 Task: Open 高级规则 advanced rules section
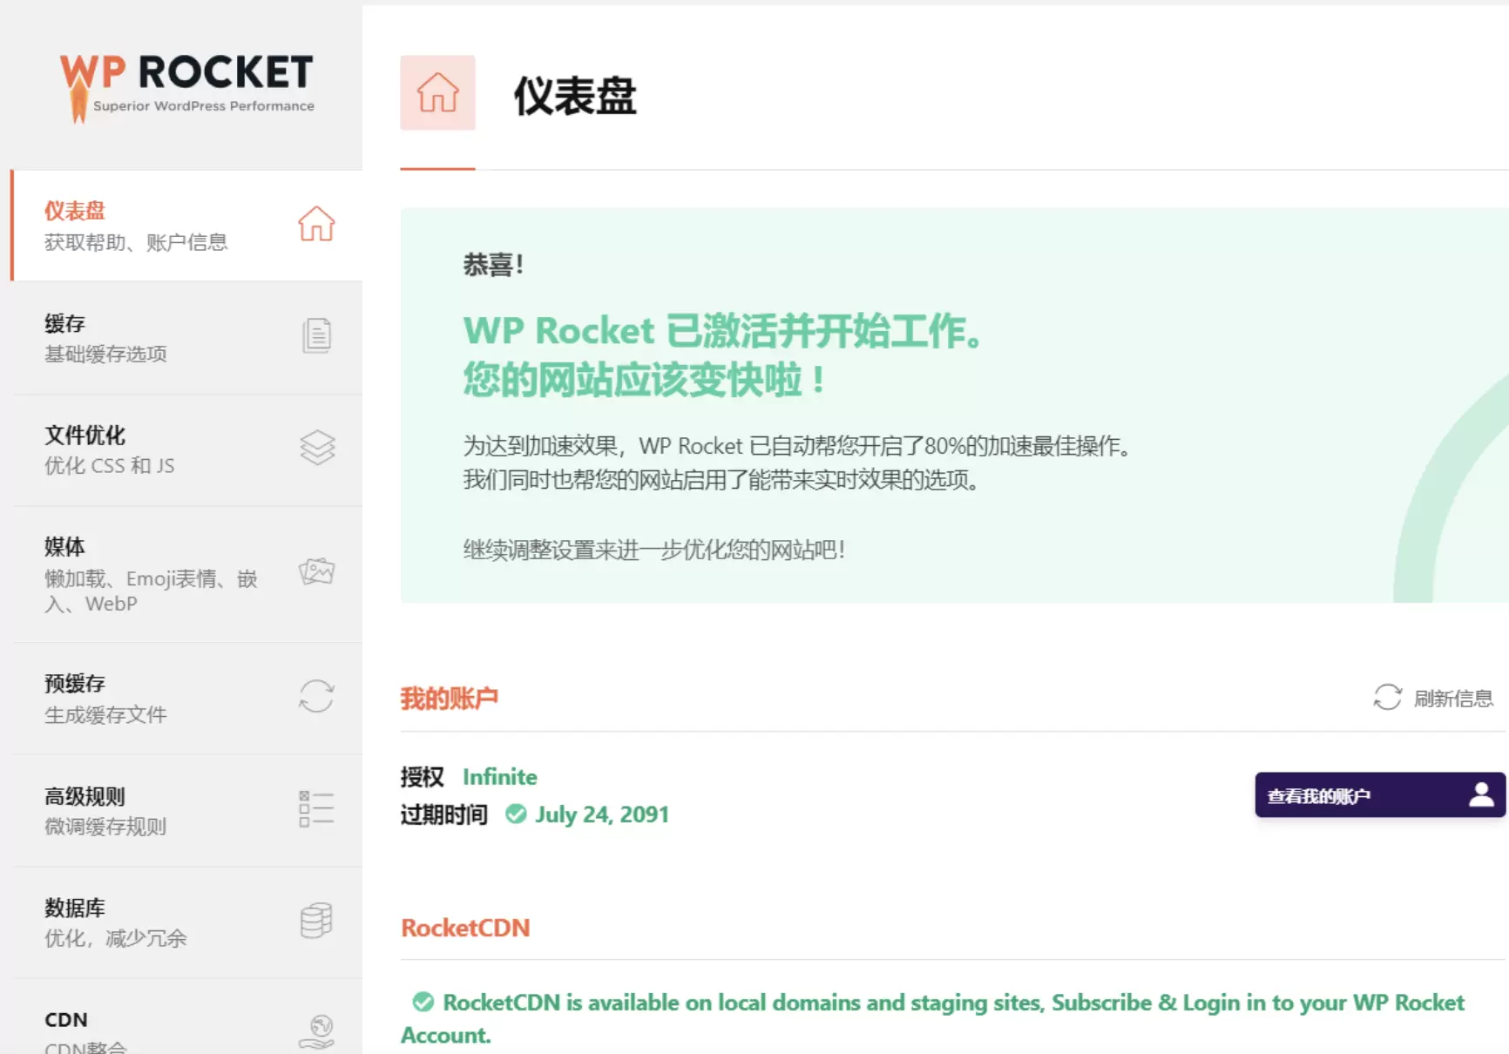186,811
